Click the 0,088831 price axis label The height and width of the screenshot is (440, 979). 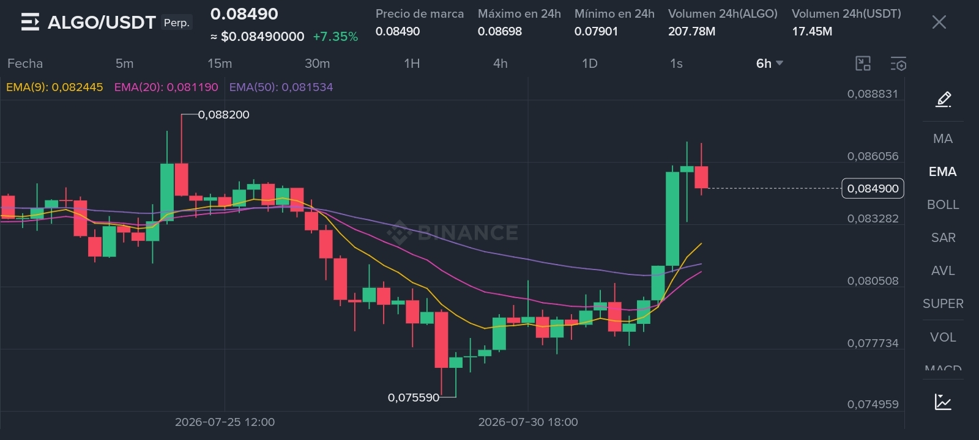point(873,94)
